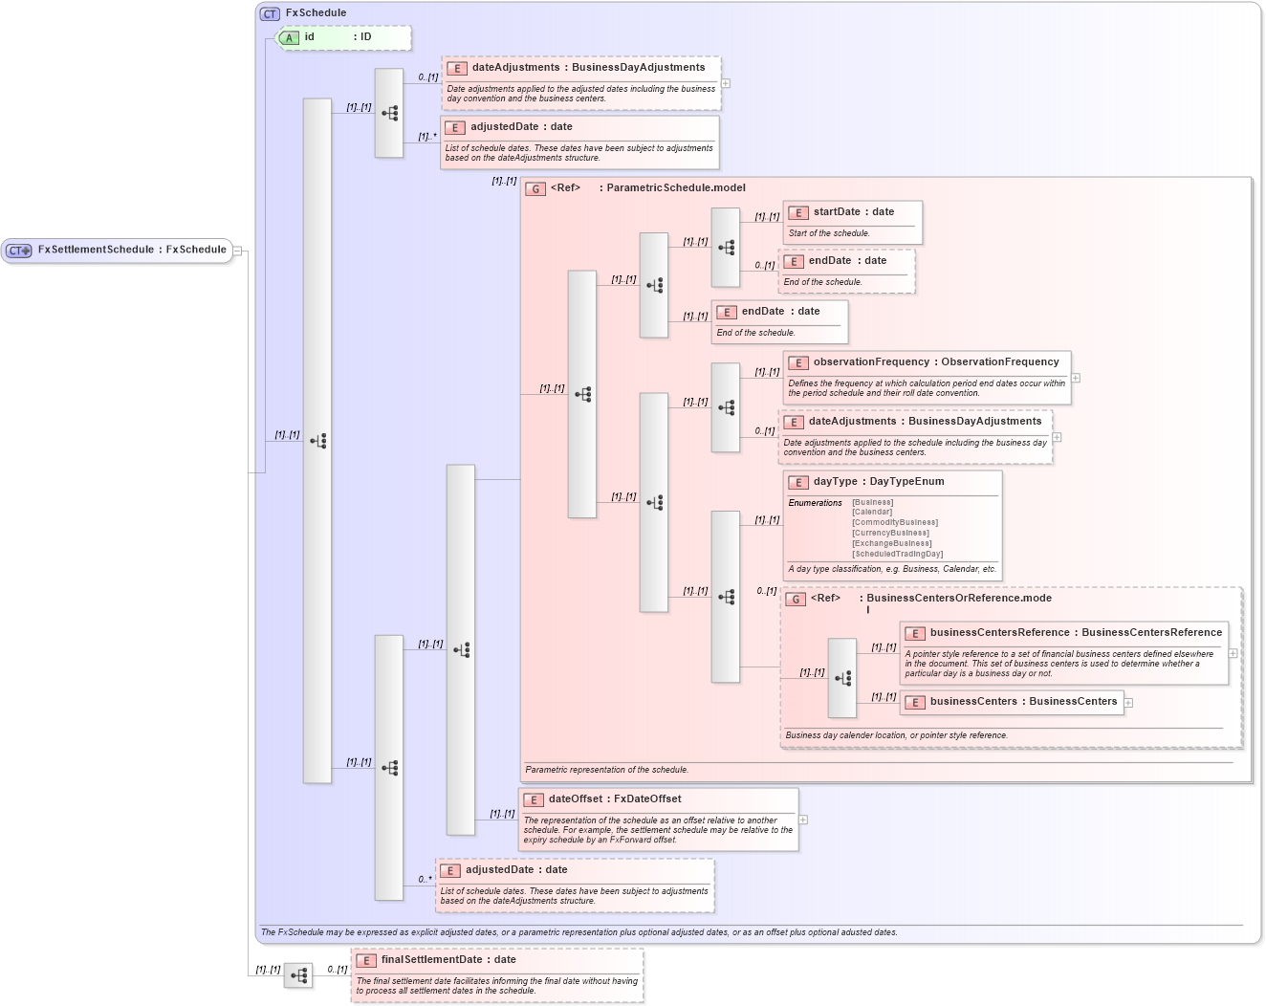Click the G icon of ParametricSchedule.model reference
Viewport: 1266px width, 1006px height.
tap(534, 188)
